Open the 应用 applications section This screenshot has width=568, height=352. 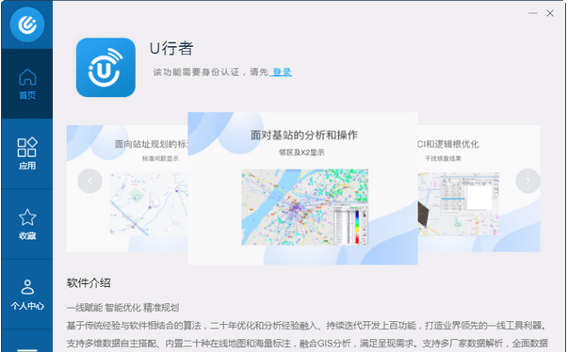pyautogui.click(x=27, y=153)
